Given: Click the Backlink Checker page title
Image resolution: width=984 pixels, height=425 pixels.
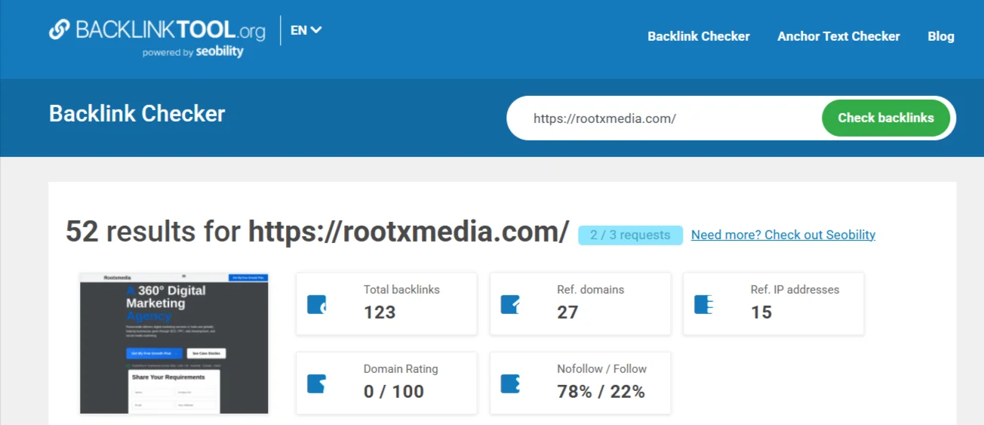Looking at the screenshot, I should (x=137, y=114).
